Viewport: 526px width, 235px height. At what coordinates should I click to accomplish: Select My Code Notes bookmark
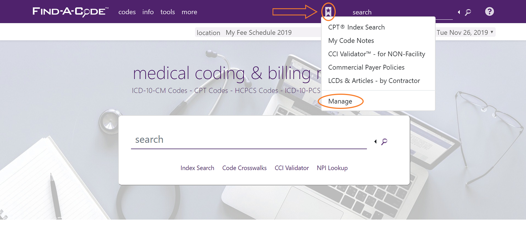(x=351, y=40)
